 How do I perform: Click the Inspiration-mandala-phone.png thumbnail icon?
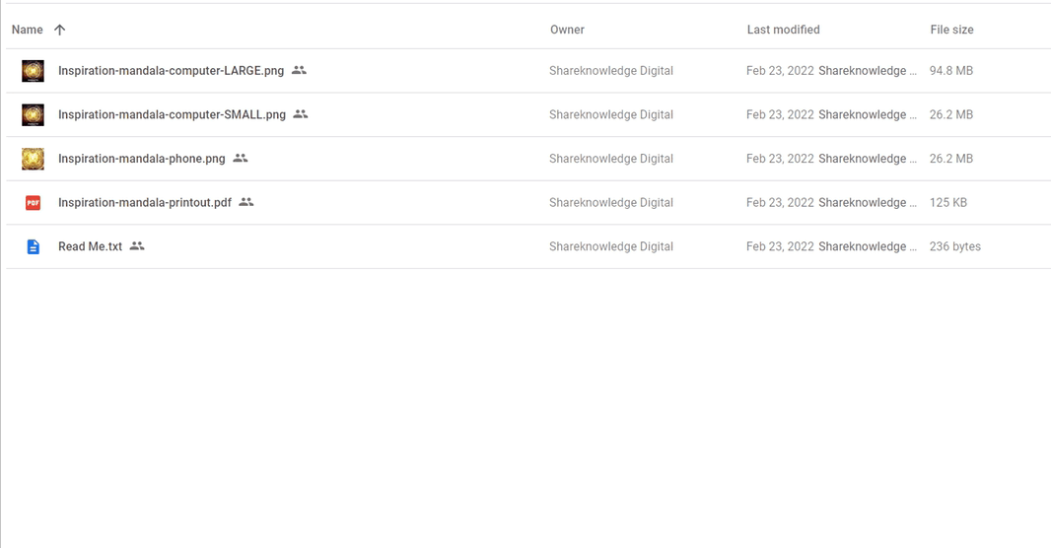point(33,159)
